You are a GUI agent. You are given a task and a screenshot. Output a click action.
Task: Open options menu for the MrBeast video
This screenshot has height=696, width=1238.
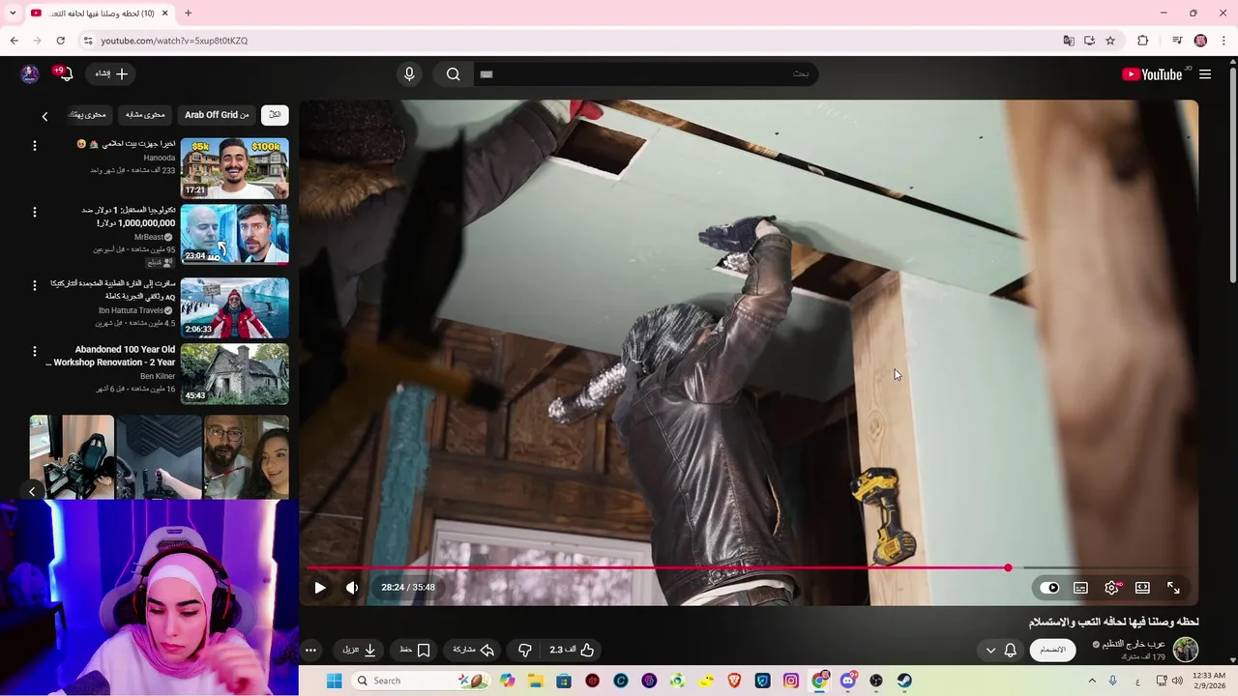click(x=35, y=212)
